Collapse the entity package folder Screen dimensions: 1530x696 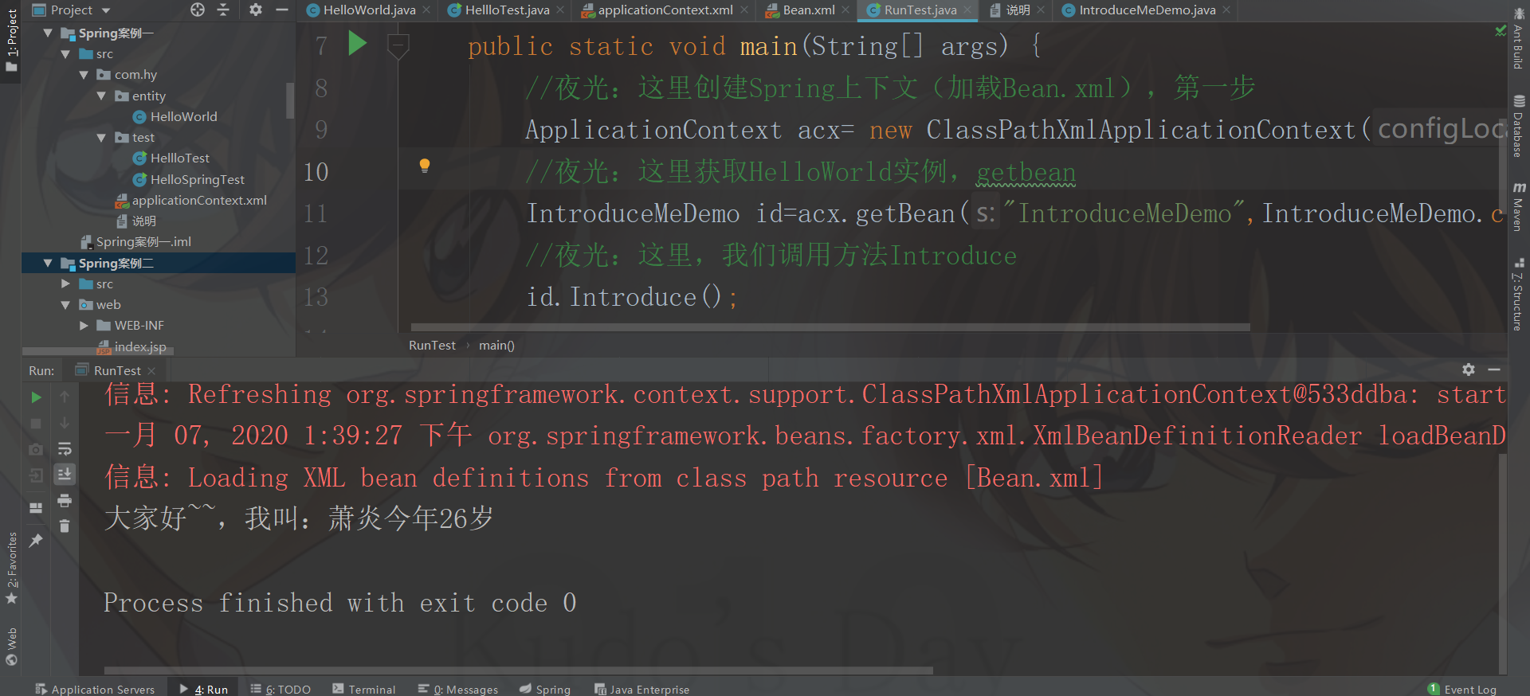[x=101, y=96]
